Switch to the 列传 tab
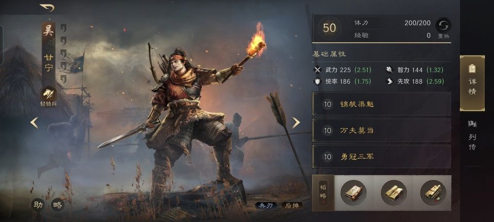 tap(472, 136)
